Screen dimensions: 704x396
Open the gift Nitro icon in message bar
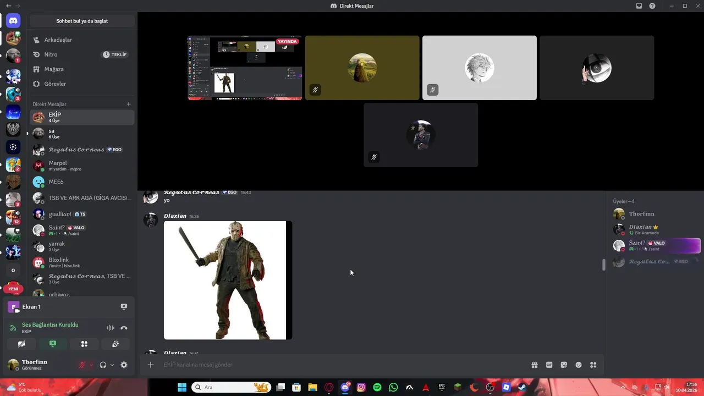tap(534, 365)
